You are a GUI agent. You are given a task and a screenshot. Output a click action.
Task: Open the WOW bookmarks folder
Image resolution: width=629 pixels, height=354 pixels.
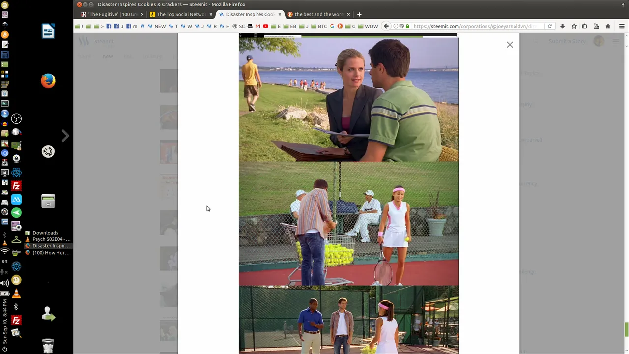pyautogui.click(x=368, y=26)
